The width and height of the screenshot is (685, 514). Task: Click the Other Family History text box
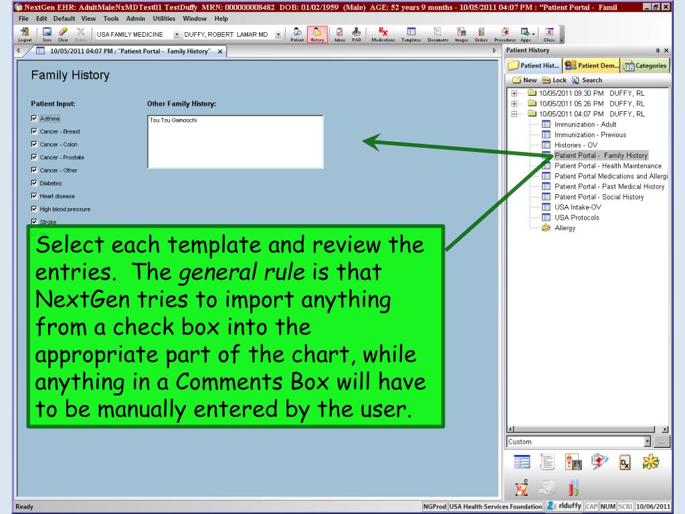(235, 142)
